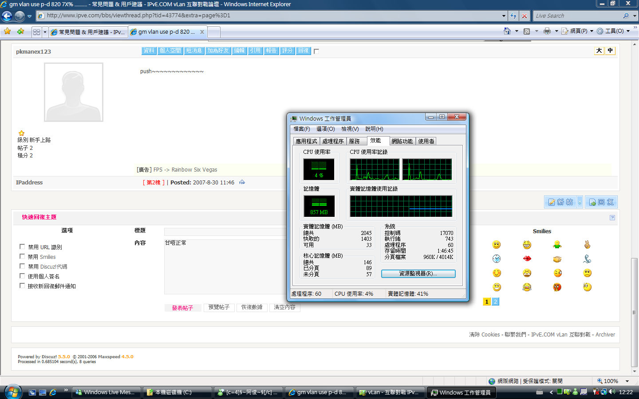Click the 資源監視器(R)... button
Image resolution: width=639 pixels, height=399 pixels.
[x=418, y=274]
